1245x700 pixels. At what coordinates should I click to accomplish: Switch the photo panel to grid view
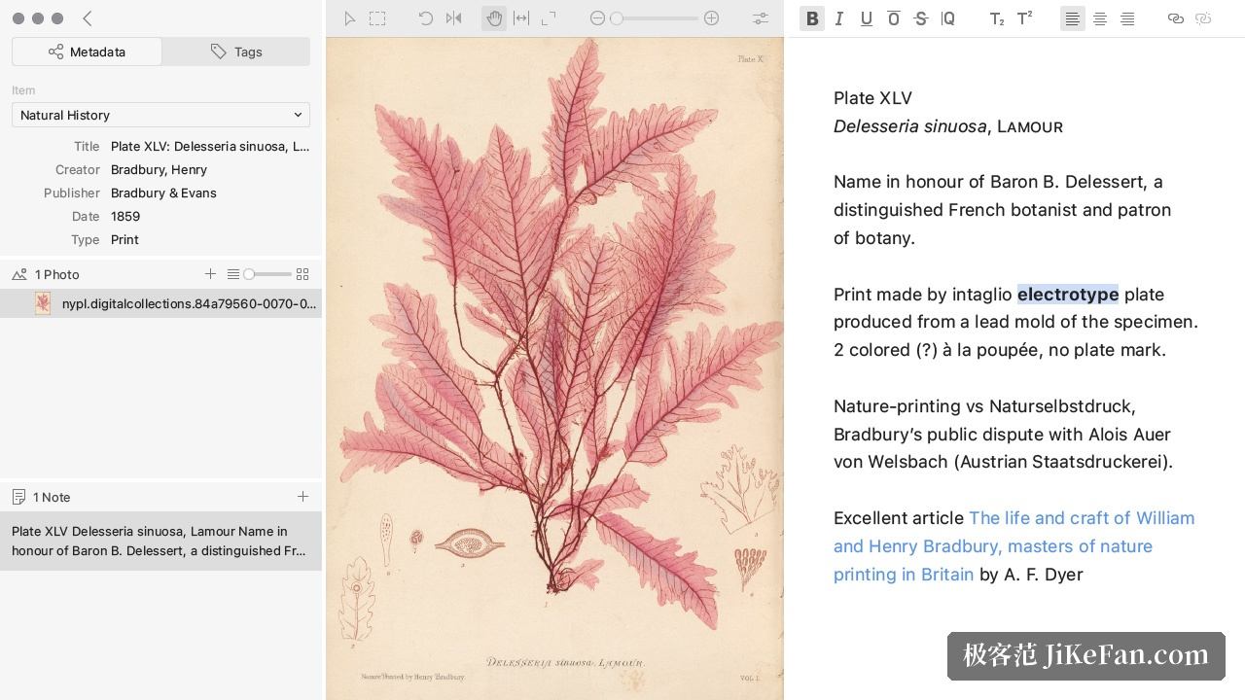tap(302, 274)
